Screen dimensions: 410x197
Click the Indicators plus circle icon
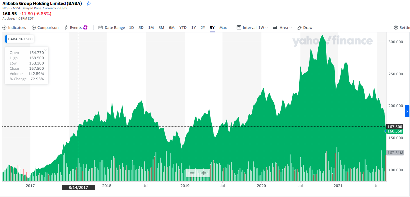point(4,27)
